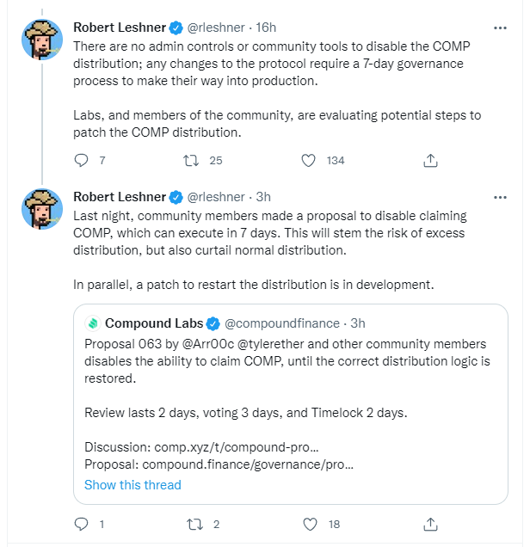This screenshot has height=547, width=530.
Task: Open Robert Leshner's avatar on second tweet
Action: click(x=42, y=209)
